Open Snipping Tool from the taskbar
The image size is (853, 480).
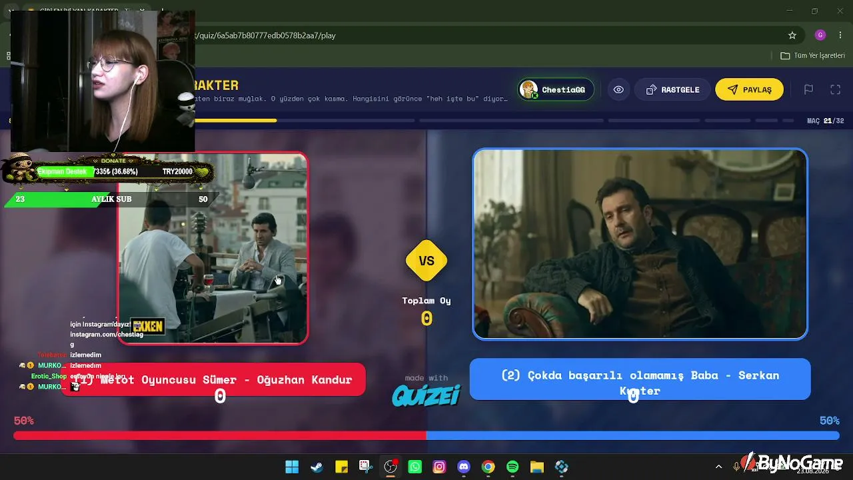click(365, 467)
